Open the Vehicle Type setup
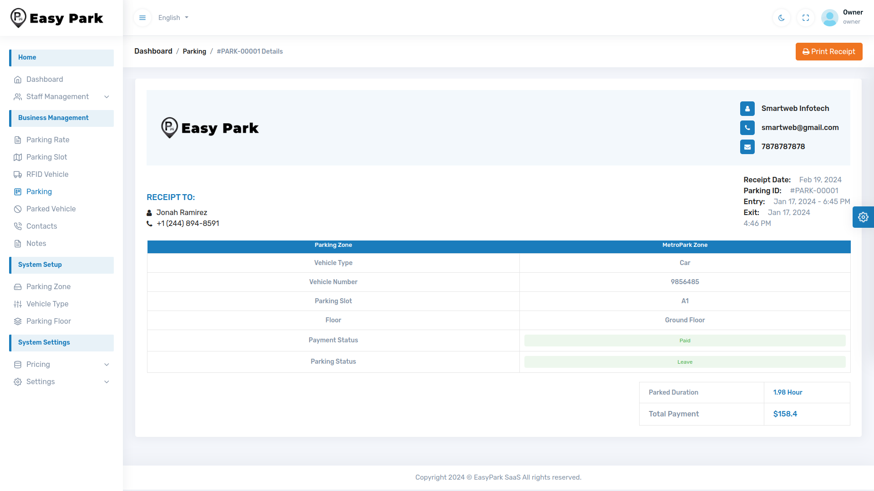This screenshot has height=491, width=874. click(x=47, y=304)
